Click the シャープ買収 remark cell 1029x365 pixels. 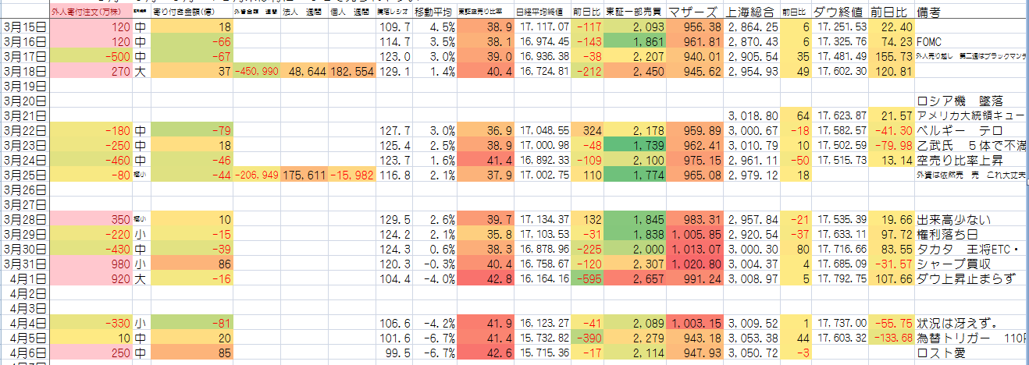[x=970, y=264]
